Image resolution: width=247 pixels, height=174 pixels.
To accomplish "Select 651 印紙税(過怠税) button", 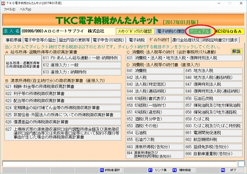I will [x=155, y=112].
